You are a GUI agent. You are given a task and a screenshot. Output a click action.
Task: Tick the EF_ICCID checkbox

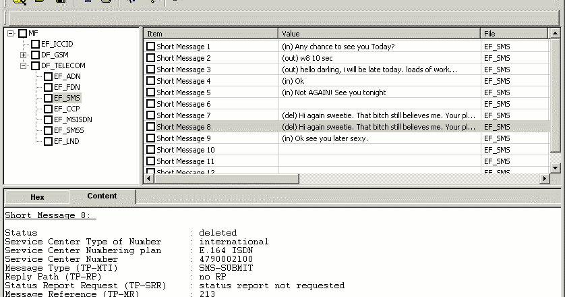(x=36, y=44)
